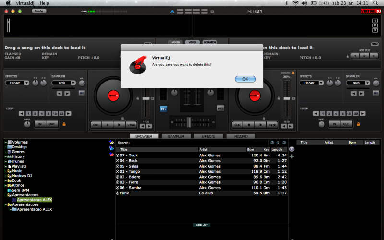Expand the Volumes folder in the tree
Image resolution: width=384 pixels, height=240 pixels.
pyautogui.click(x=5, y=142)
